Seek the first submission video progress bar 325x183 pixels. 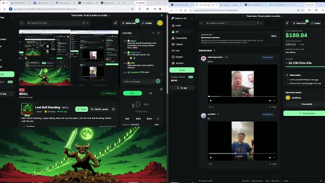click(x=242, y=96)
